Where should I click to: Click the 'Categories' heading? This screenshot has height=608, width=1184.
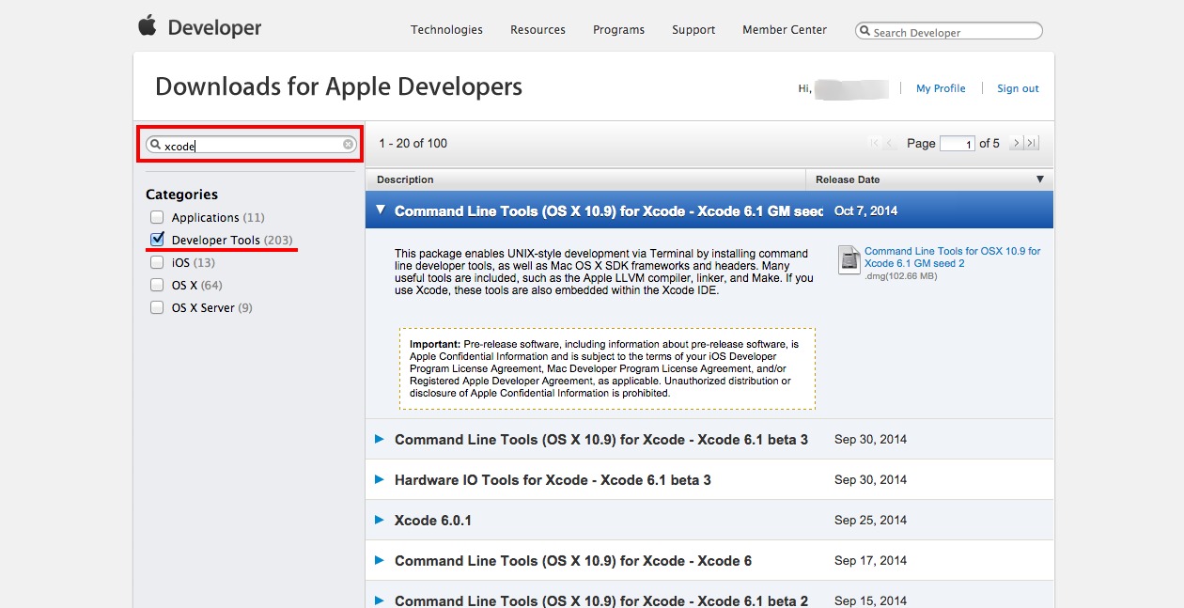181,195
